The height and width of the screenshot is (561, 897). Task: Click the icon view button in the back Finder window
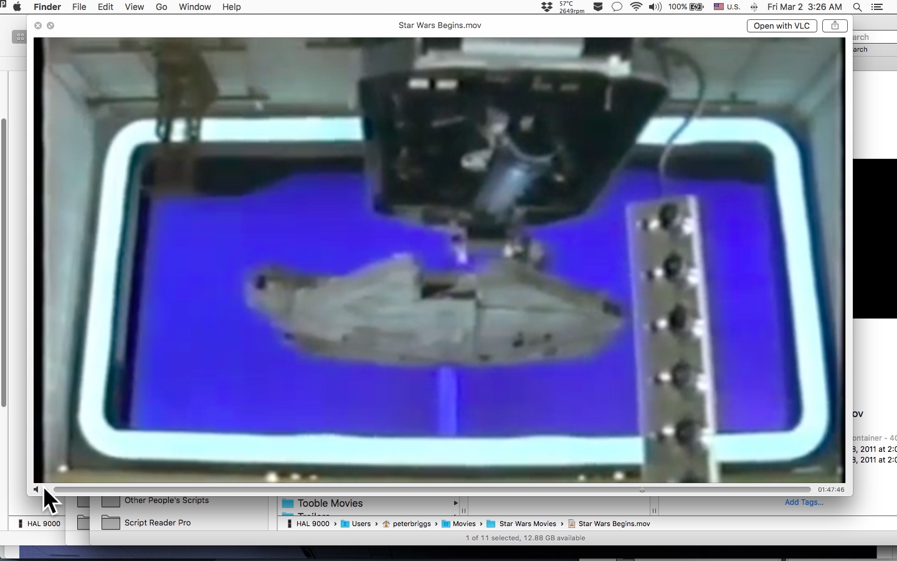tap(20, 37)
